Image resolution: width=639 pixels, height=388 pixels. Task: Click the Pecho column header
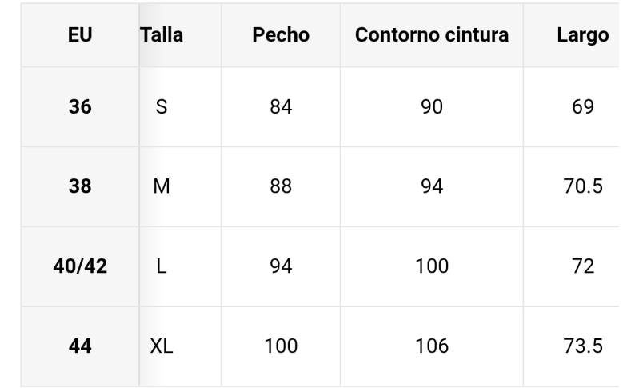click(281, 35)
